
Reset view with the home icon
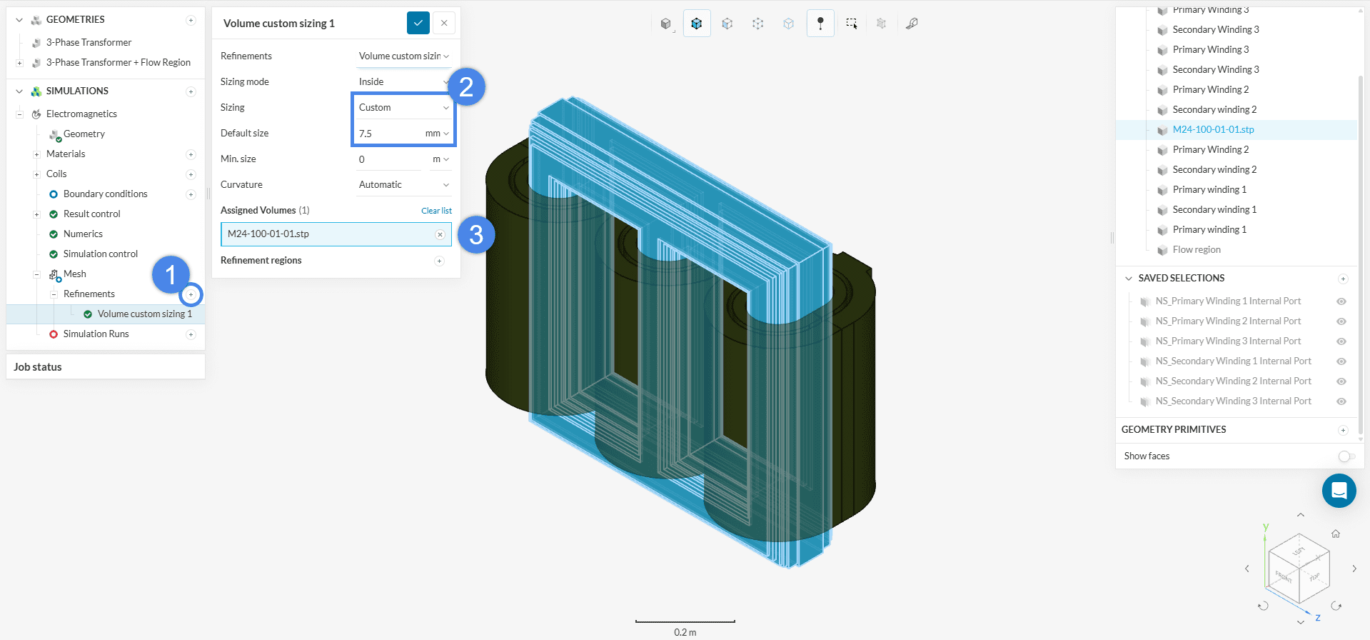[x=1335, y=534]
